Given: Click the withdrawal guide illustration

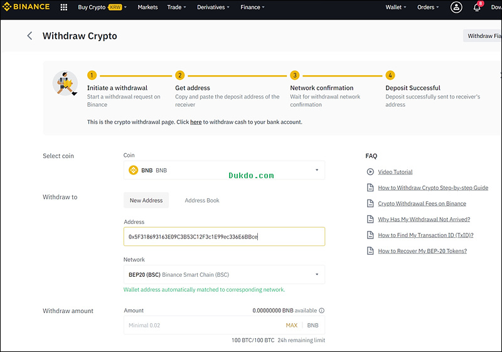Looking at the screenshot, I should pos(65,83).
